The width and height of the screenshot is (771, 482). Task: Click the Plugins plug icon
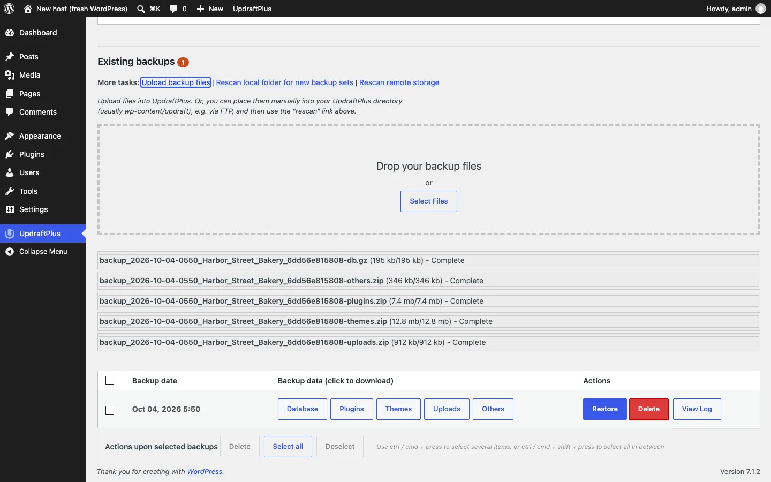10,154
